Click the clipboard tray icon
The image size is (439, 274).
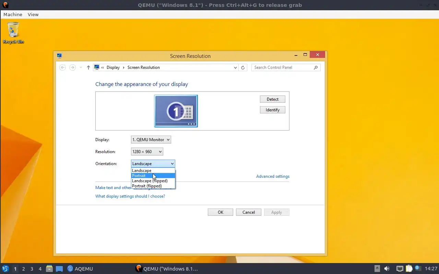tap(409, 269)
